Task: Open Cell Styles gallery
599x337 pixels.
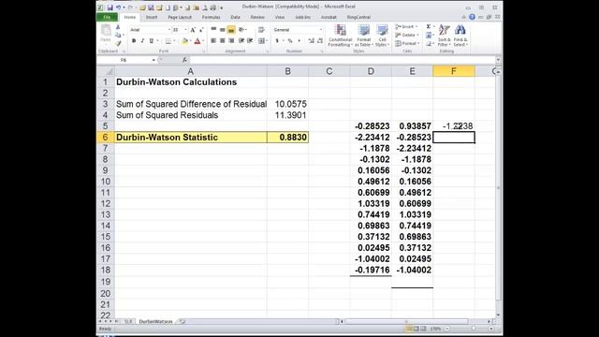Action: coord(382,36)
